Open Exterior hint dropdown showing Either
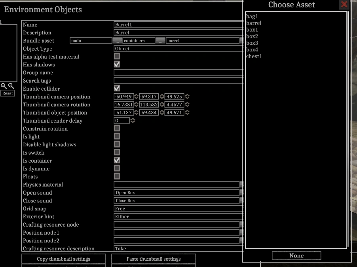 click(x=178, y=216)
